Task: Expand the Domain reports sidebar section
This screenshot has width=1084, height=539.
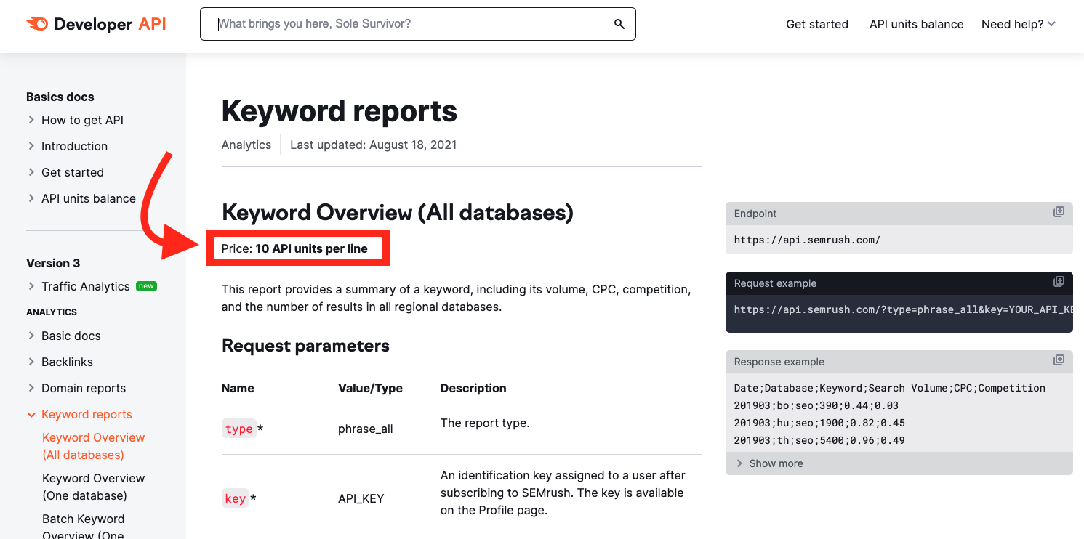Action: click(83, 388)
